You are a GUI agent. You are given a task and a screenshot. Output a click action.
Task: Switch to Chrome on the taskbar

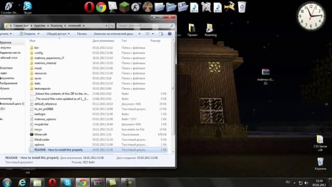(x=82, y=182)
